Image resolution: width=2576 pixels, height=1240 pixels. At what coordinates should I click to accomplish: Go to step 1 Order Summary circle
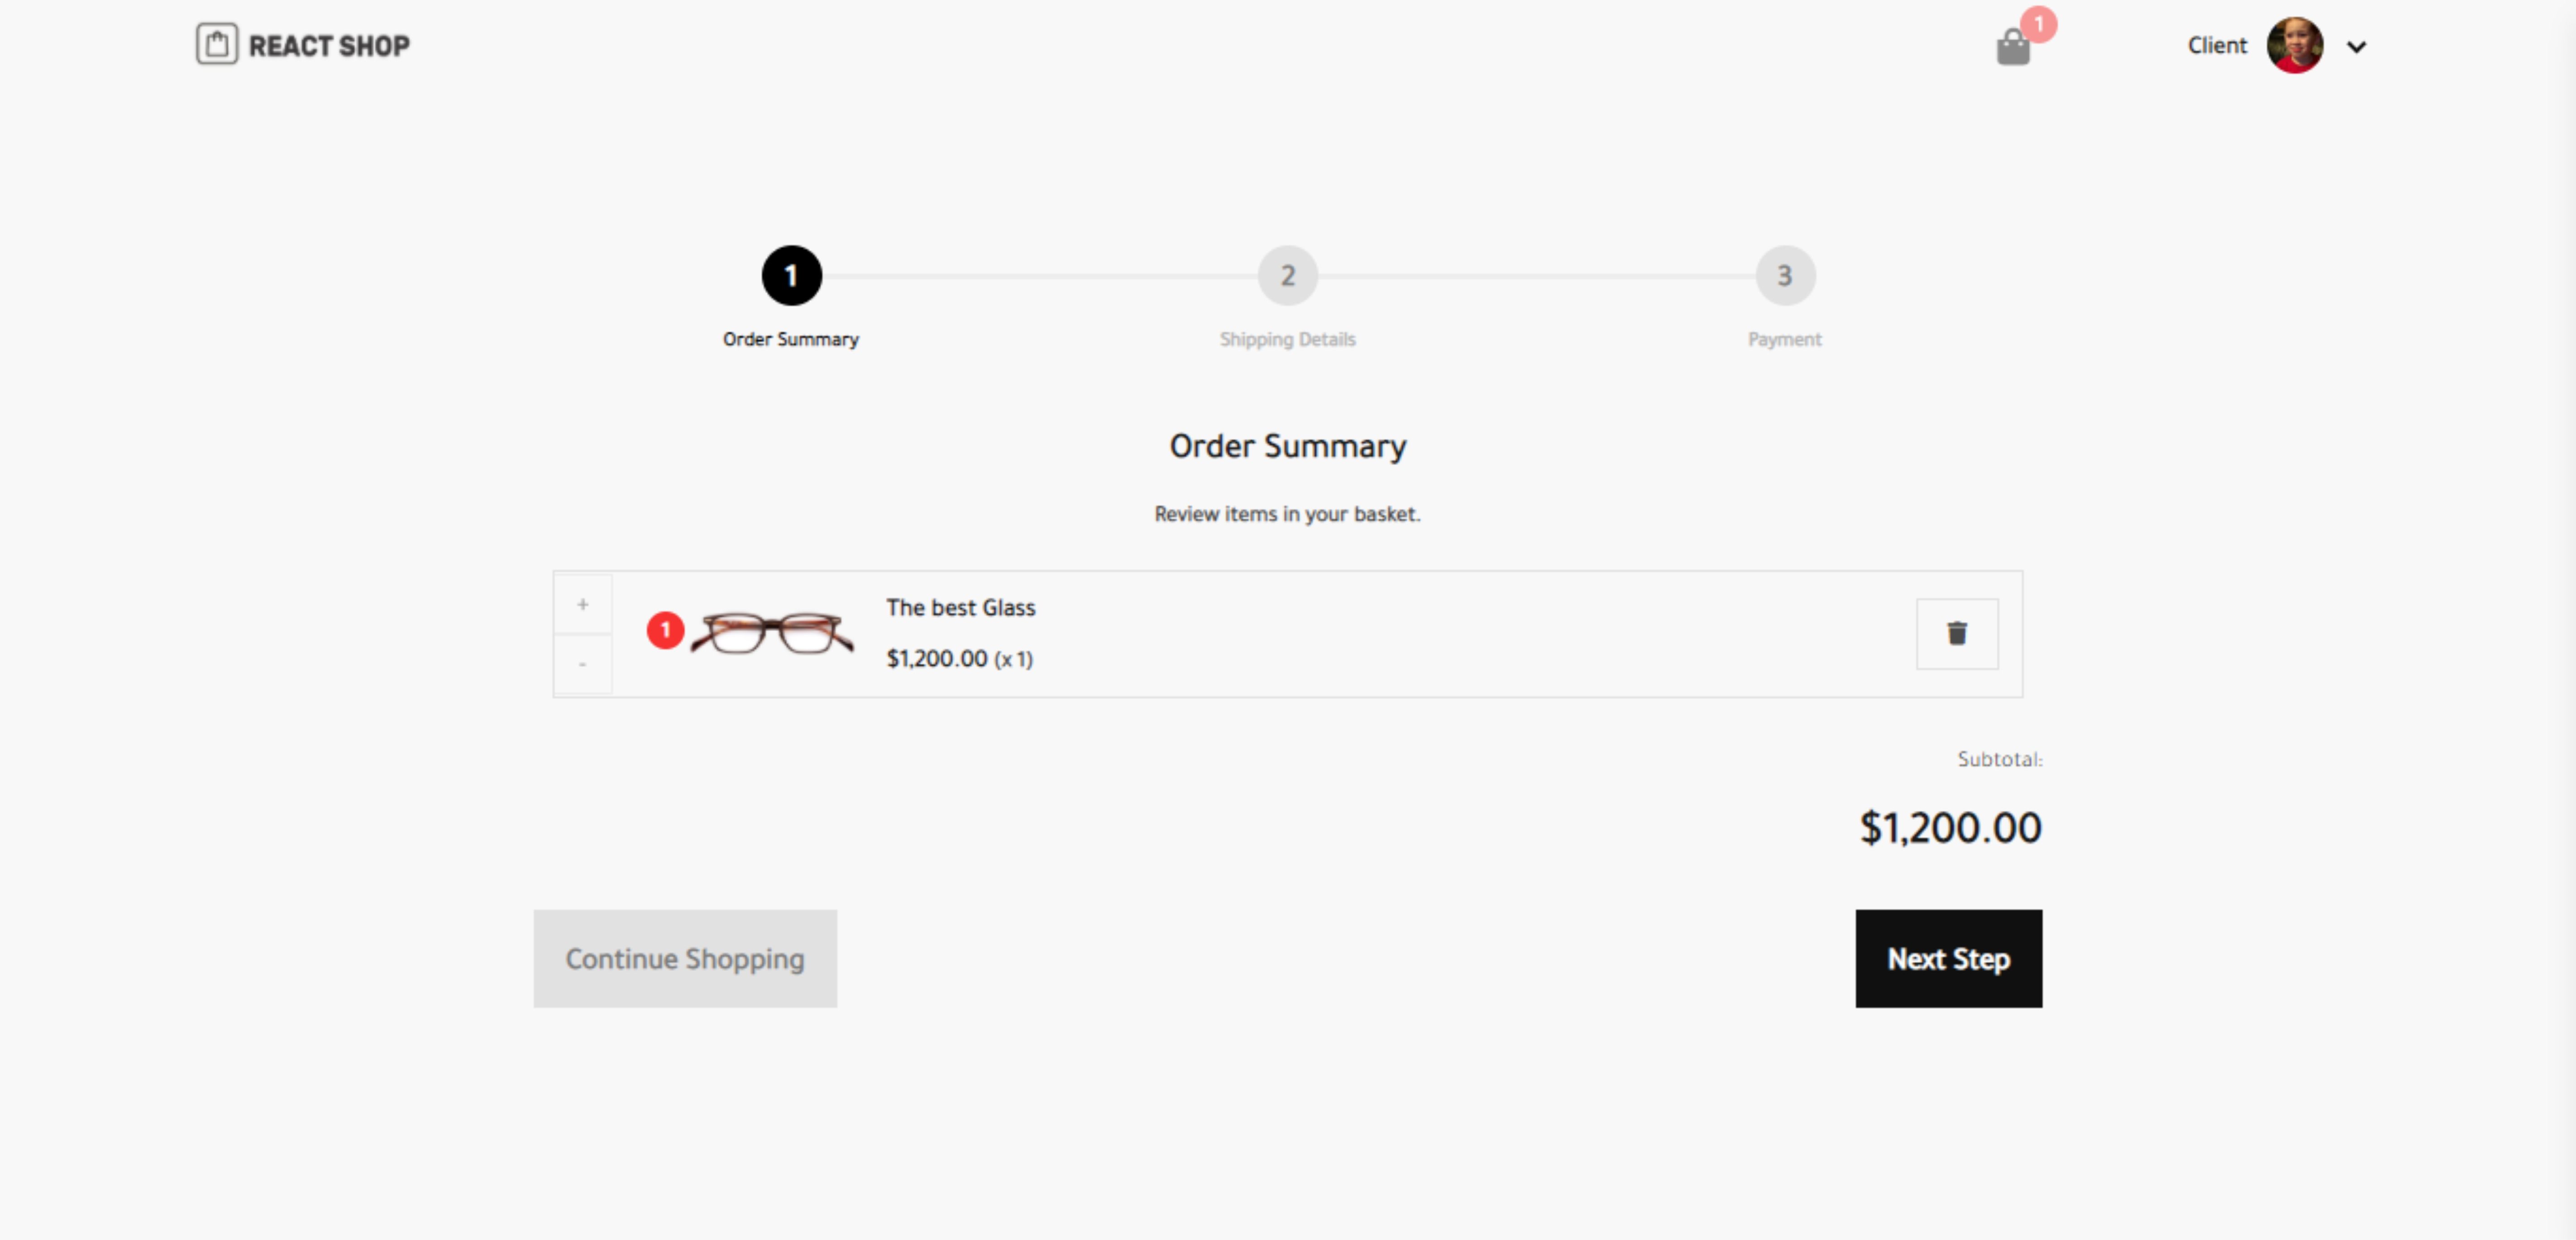coord(791,275)
